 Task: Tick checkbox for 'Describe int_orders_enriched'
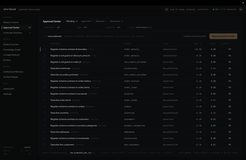point(45,75)
